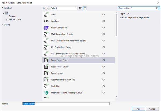Choose the Interface row text
Image resolution: width=161 pixels, height=112 pixels.
pos(55,21)
